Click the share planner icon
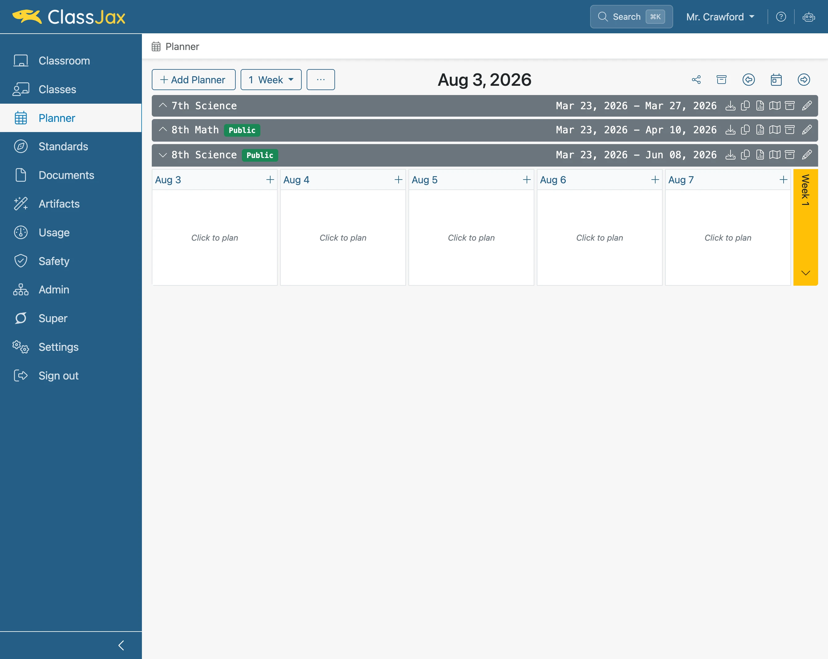This screenshot has width=828, height=659. pyautogui.click(x=696, y=80)
